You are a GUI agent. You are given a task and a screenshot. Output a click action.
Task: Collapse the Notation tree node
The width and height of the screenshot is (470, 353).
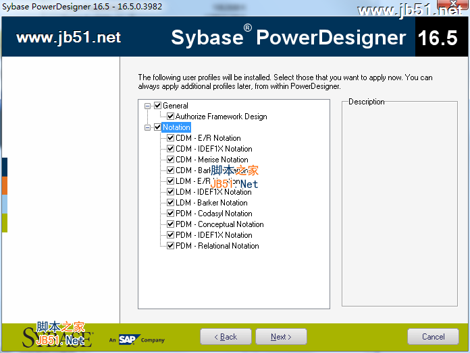pos(147,127)
